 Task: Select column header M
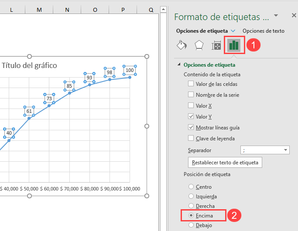[39, 10]
